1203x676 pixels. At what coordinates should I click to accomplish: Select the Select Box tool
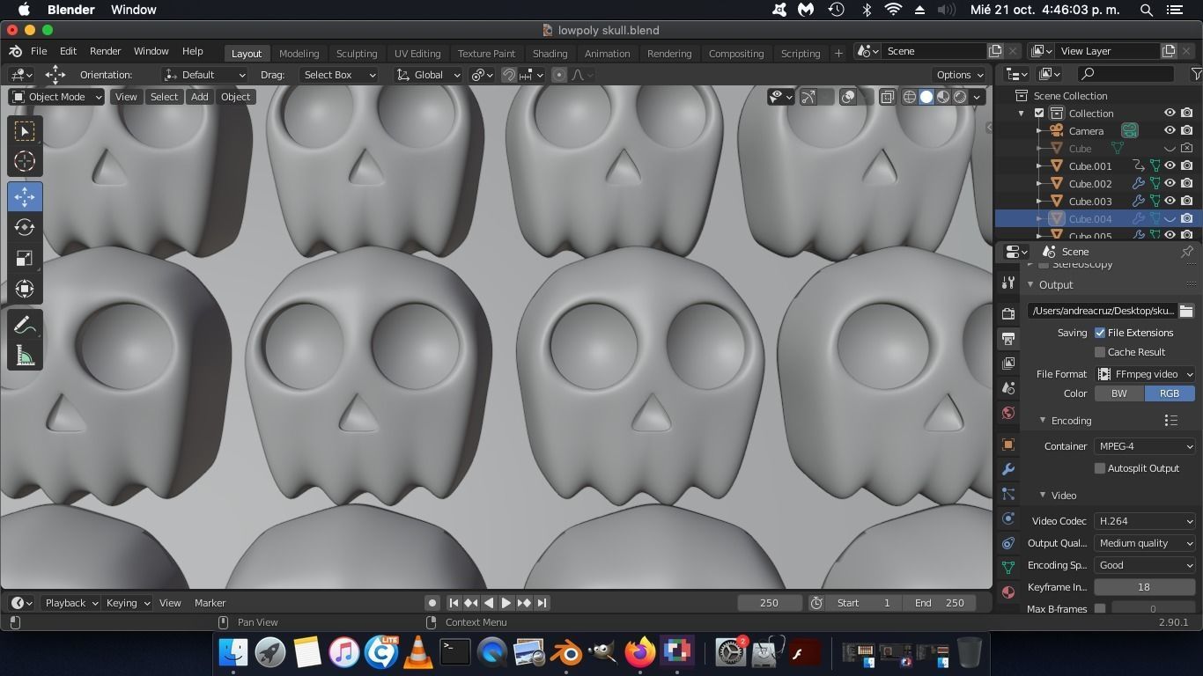pyautogui.click(x=25, y=131)
